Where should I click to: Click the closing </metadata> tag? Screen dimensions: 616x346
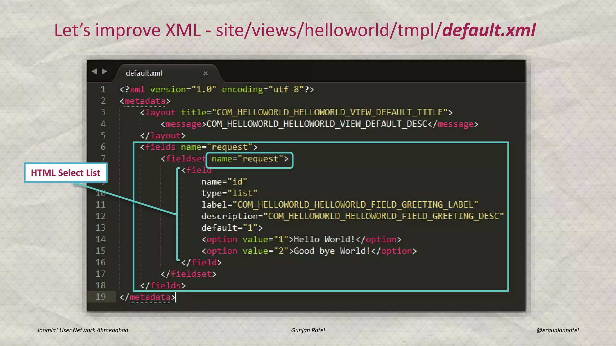click(x=147, y=297)
